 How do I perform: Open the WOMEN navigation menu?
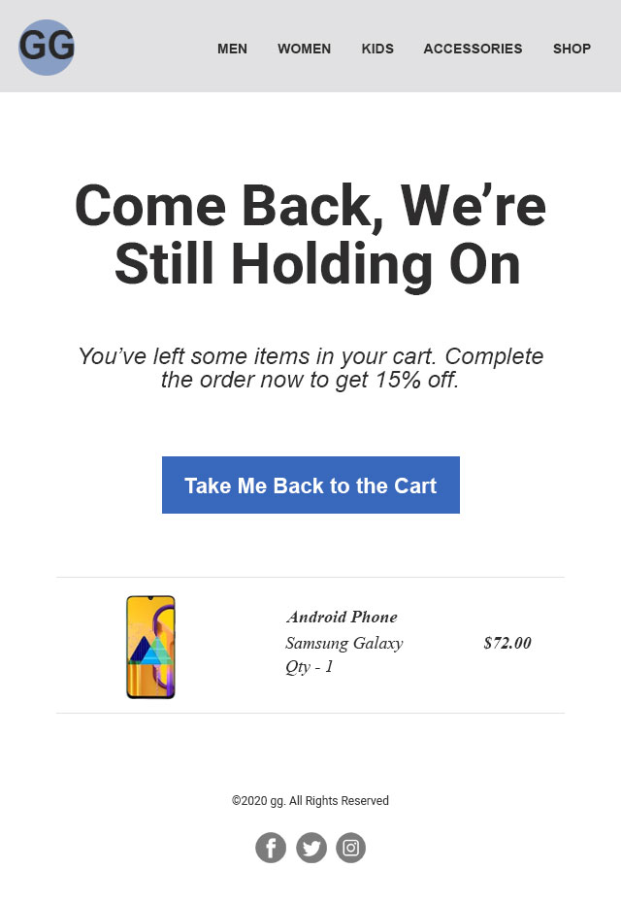pos(304,49)
